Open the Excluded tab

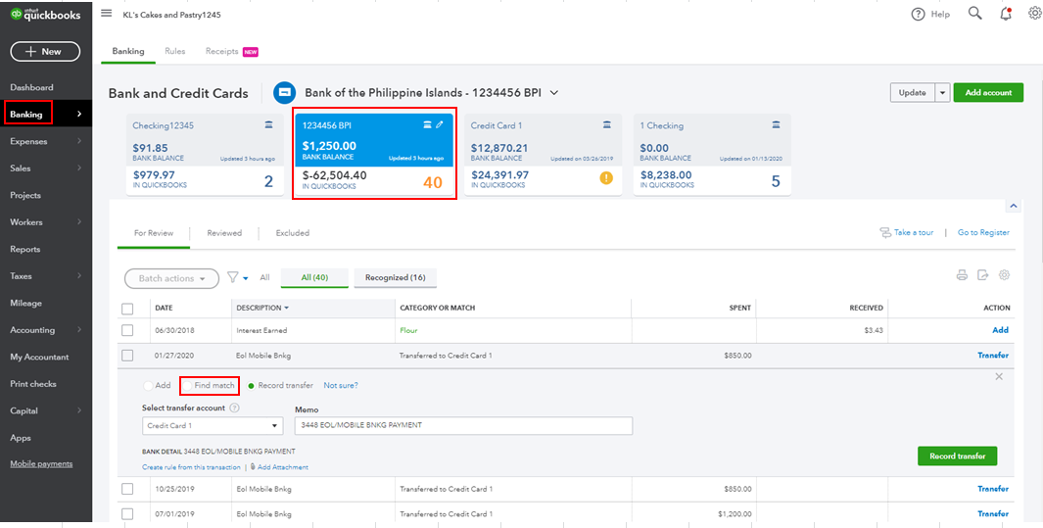tap(293, 233)
